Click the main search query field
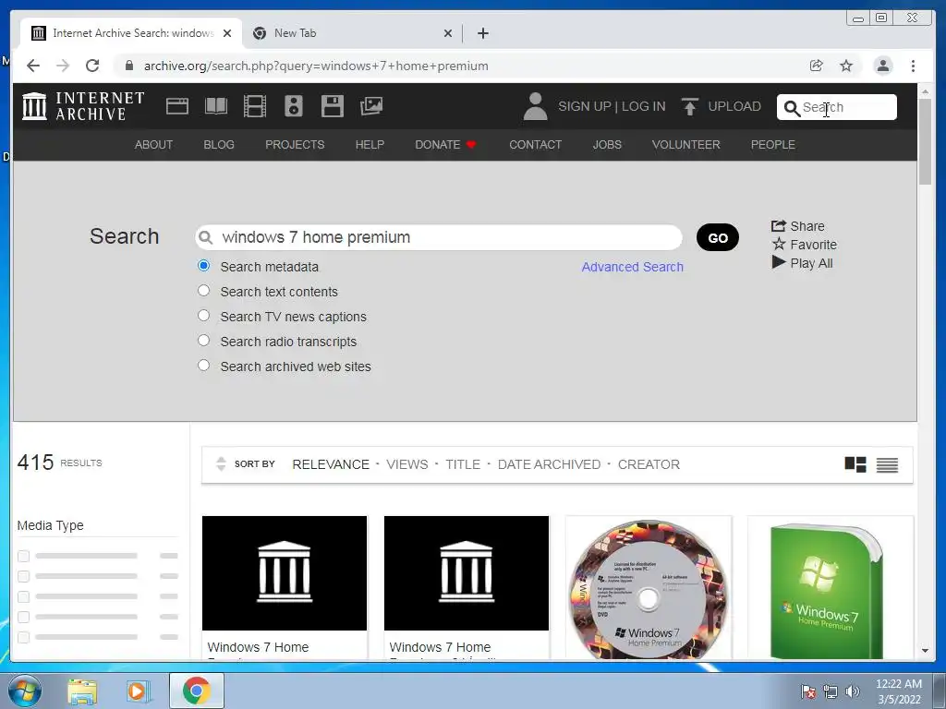The height and width of the screenshot is (709, 946). click(x=439, y=237)
